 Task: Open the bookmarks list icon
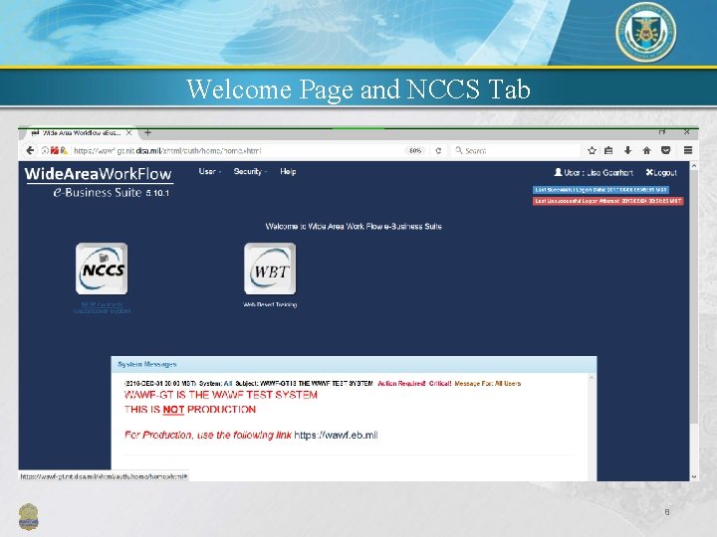(x=608, y=150)
